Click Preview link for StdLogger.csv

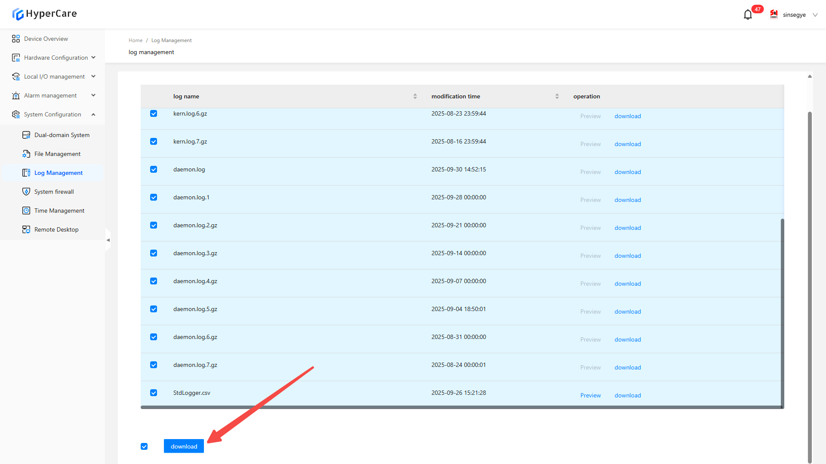(590, 395)
